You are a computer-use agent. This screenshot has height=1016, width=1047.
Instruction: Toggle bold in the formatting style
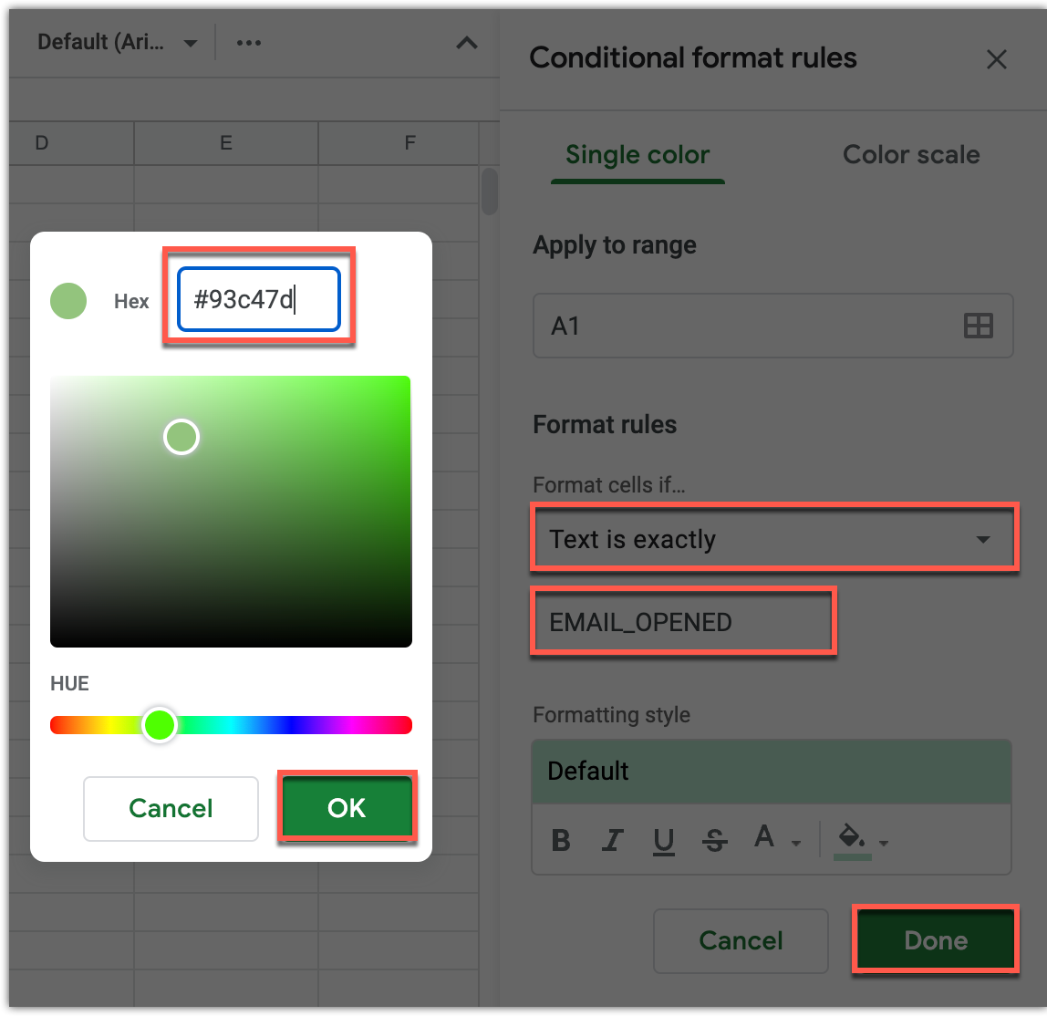(x=561, y=840)
